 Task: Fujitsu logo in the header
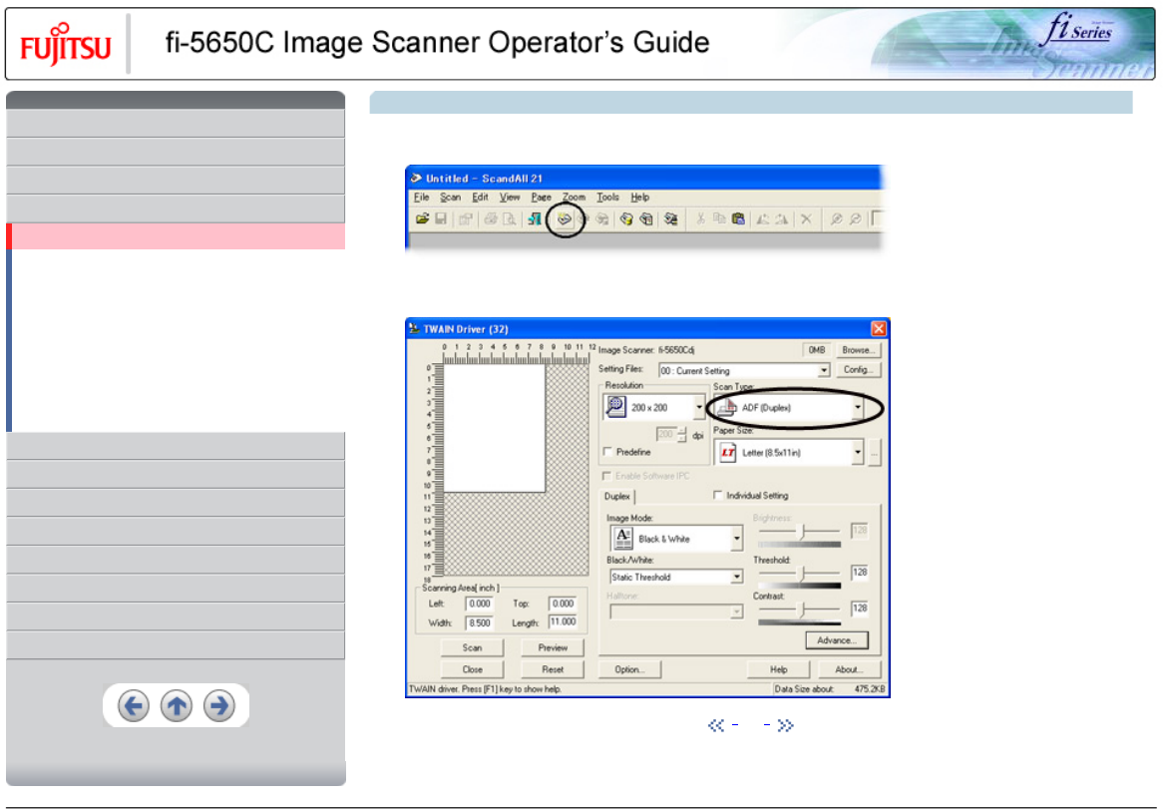pyautogui.click(x=65, y=45)
